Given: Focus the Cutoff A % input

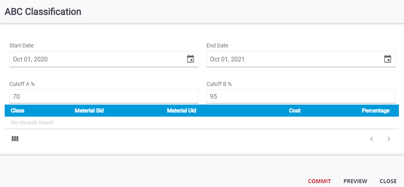Looking at the screenshot, I should click(x=104, y=96).
